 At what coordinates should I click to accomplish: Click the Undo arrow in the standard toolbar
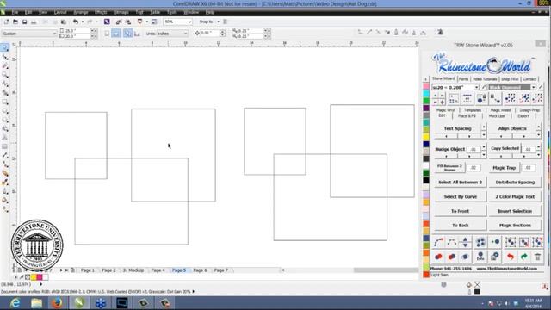pos(75,22)
